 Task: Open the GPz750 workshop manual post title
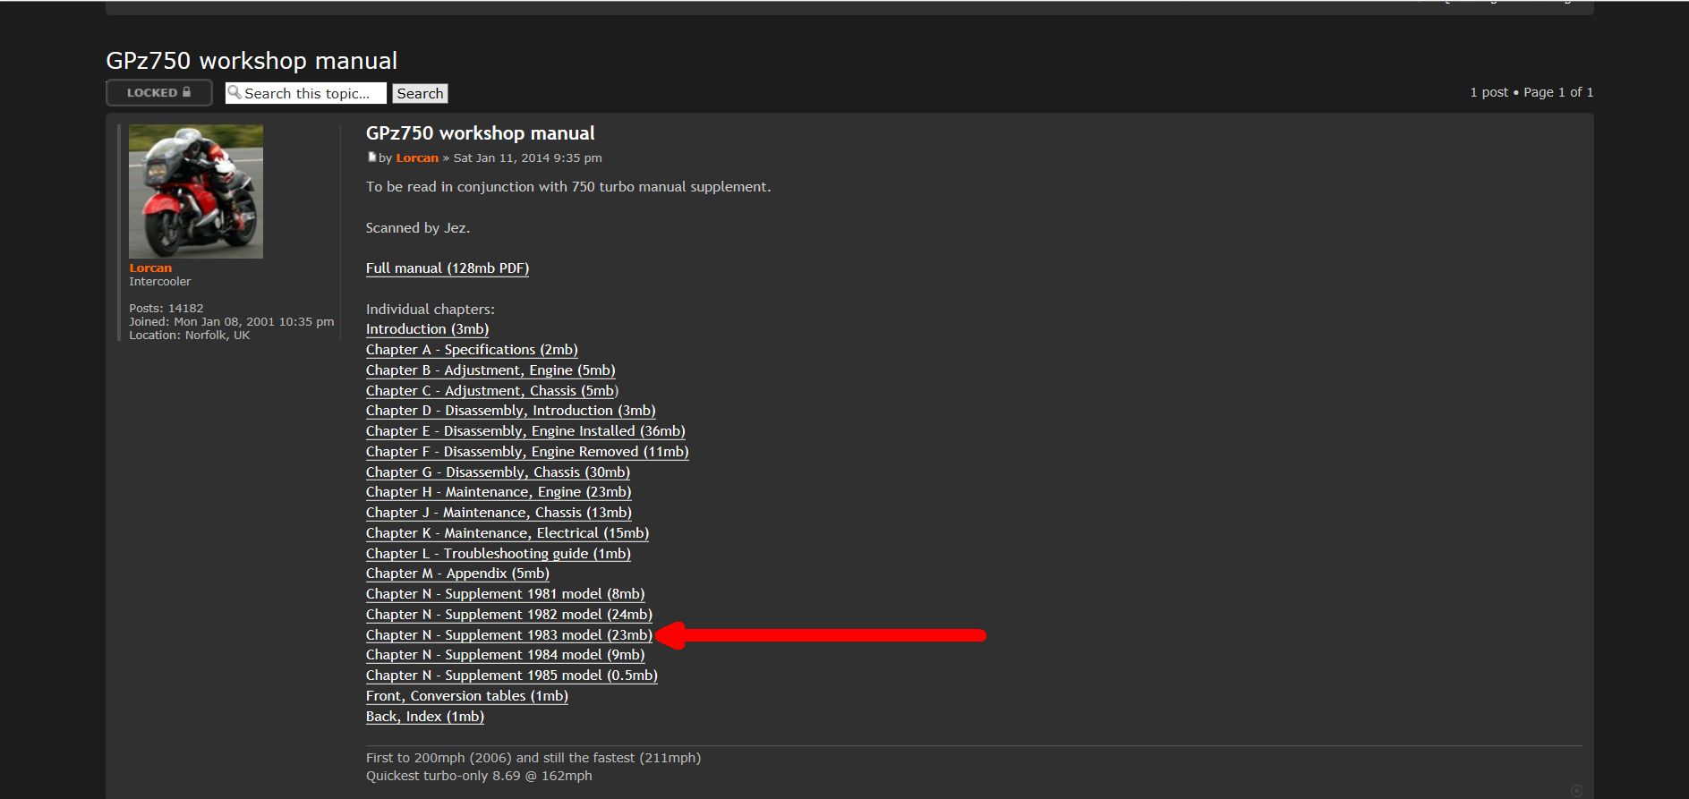pos(480,133)
